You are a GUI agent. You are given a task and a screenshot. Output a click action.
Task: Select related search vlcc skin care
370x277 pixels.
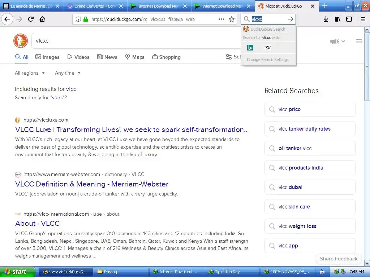point(310,207)
